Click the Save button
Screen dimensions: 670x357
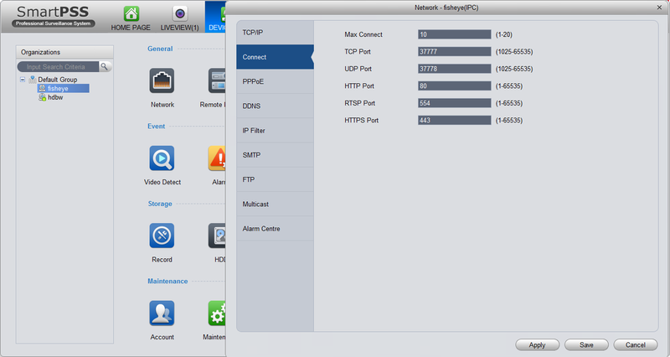pos(586,344)
